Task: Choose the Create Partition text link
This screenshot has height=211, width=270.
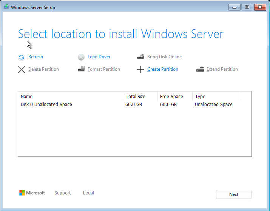Action: pos(163,69)
